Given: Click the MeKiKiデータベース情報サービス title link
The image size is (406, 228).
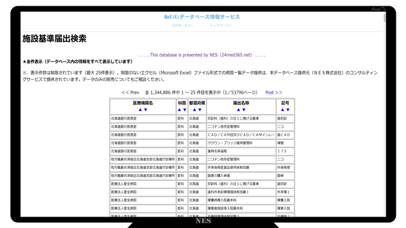Looking at the screenshot, I should [x=202, y=17].
